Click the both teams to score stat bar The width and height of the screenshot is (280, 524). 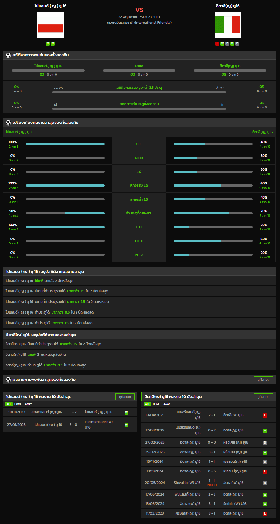(x=139, y=109)
